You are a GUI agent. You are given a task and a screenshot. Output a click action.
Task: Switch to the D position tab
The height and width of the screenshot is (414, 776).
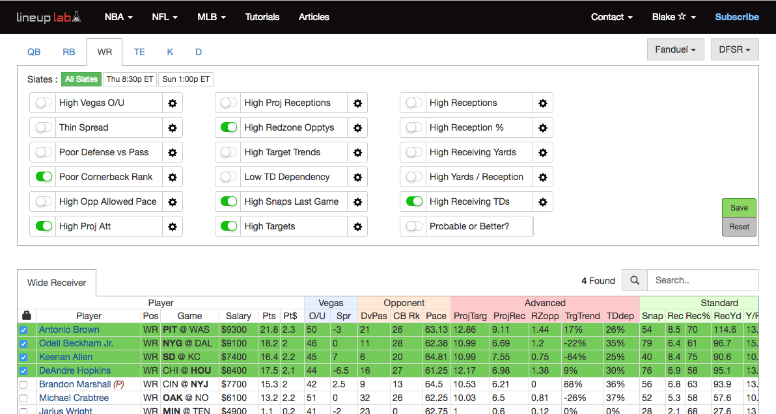tap(199, 52)
